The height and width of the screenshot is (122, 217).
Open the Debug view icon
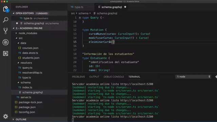5,42
